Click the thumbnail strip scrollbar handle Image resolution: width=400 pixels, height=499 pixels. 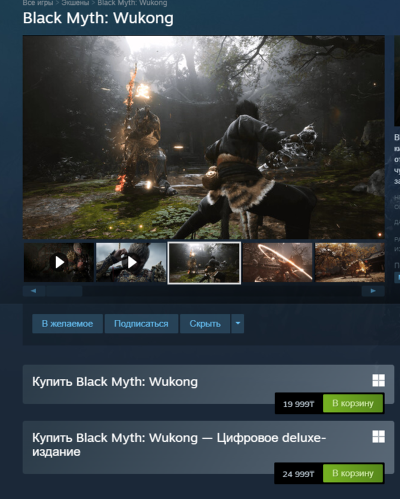(x=65, y=291)
